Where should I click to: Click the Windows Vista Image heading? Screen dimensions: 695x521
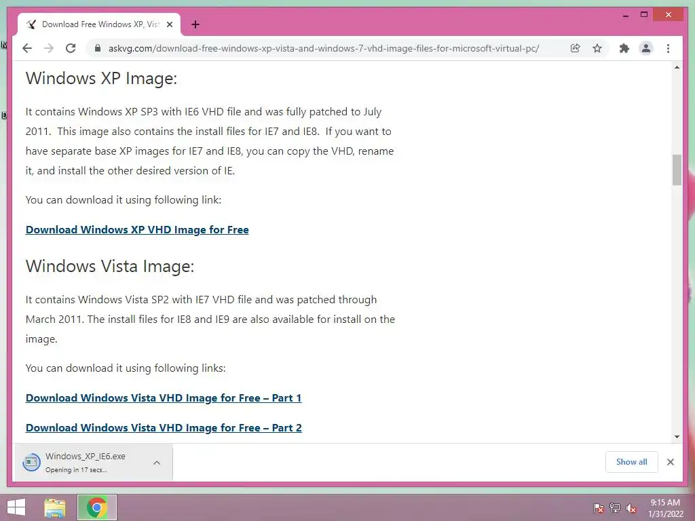(x=110, y=266)
